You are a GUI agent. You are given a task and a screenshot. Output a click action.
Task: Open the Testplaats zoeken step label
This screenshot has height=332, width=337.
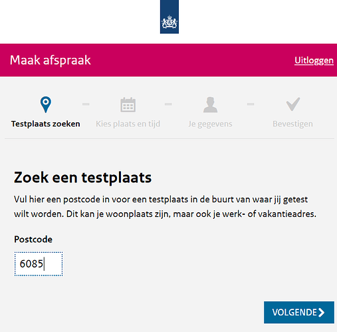[x=46, y=124]
